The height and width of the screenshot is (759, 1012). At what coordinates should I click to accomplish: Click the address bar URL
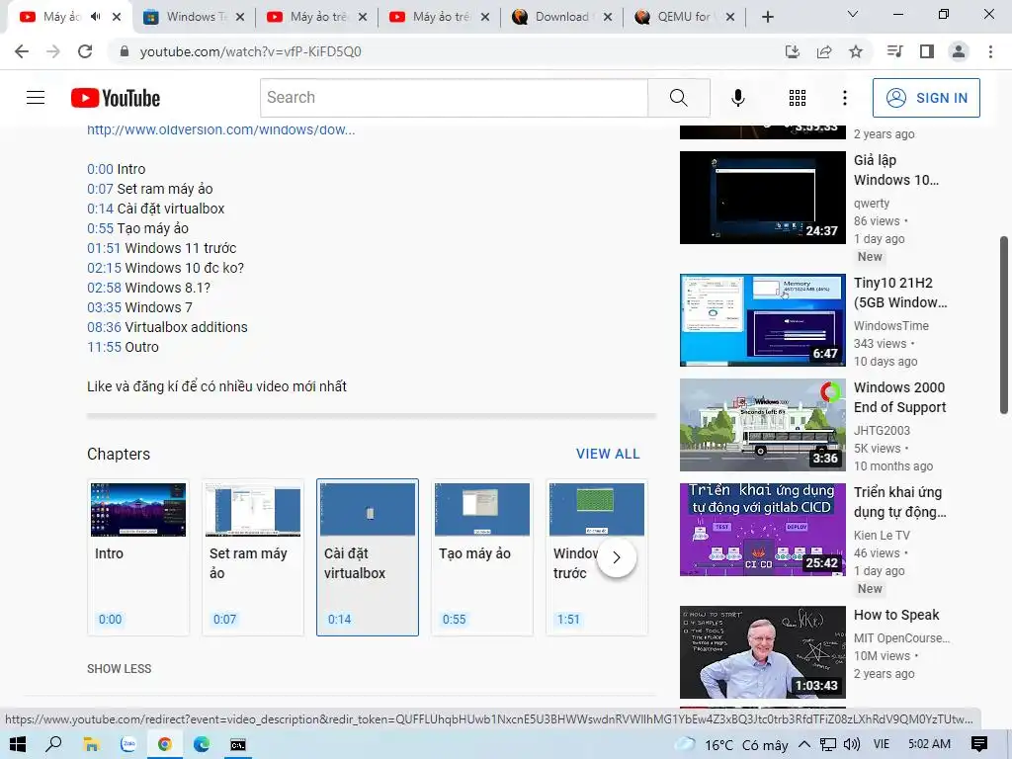(250, 51)
